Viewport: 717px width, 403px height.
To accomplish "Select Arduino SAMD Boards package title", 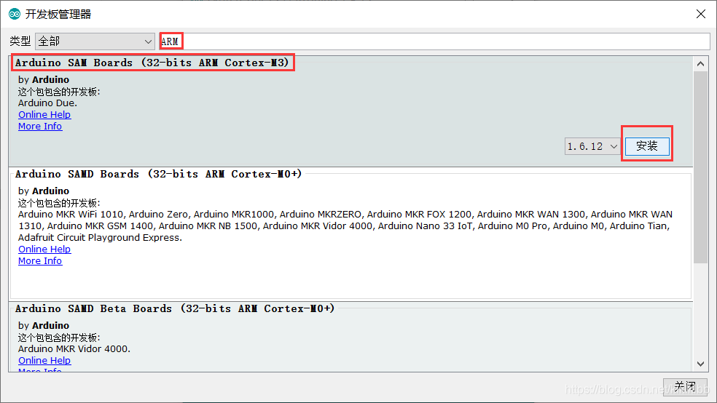I will click(x=159, y=175).
